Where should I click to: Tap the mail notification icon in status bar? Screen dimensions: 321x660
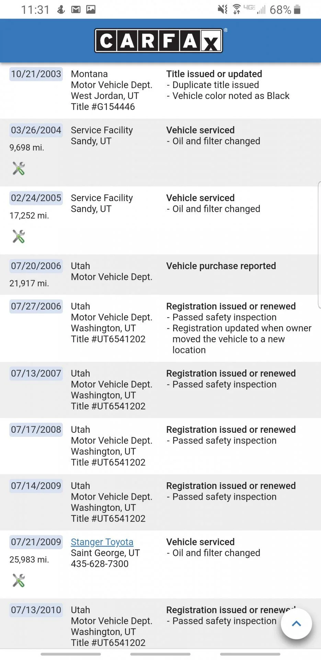(x=76, y=9)
